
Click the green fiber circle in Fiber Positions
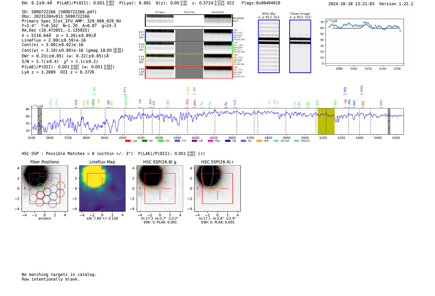[41, 188]
